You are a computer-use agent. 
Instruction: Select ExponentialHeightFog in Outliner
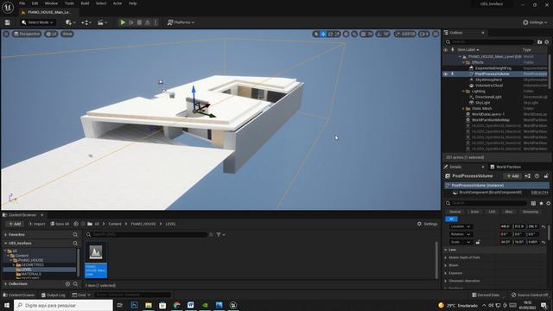click(x=493, y=68)
